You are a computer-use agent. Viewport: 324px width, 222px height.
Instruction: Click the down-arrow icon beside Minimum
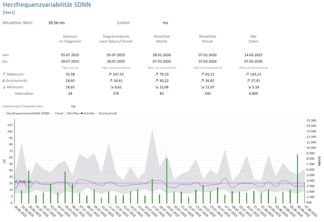pyautogui.click(x=4, y=87)
